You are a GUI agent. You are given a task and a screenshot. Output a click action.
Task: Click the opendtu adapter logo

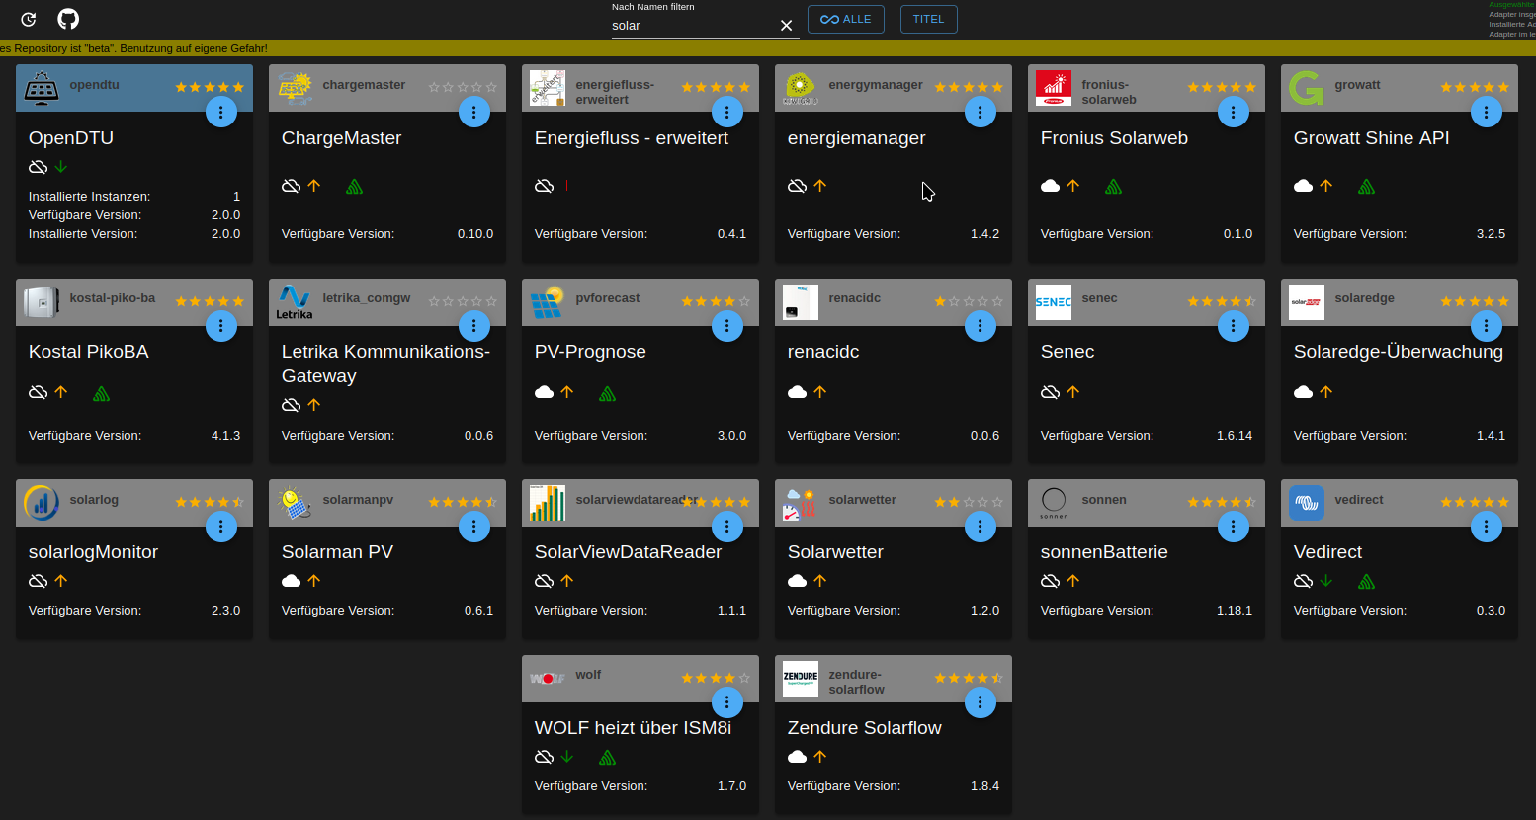point(42,88)
